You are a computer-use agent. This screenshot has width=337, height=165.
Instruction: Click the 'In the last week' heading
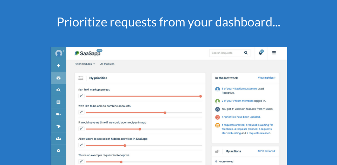pos(226,78)
